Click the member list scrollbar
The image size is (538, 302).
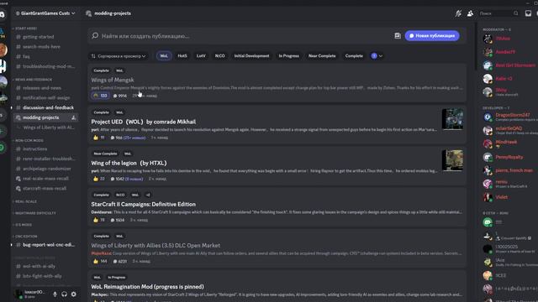pos(476,46)
